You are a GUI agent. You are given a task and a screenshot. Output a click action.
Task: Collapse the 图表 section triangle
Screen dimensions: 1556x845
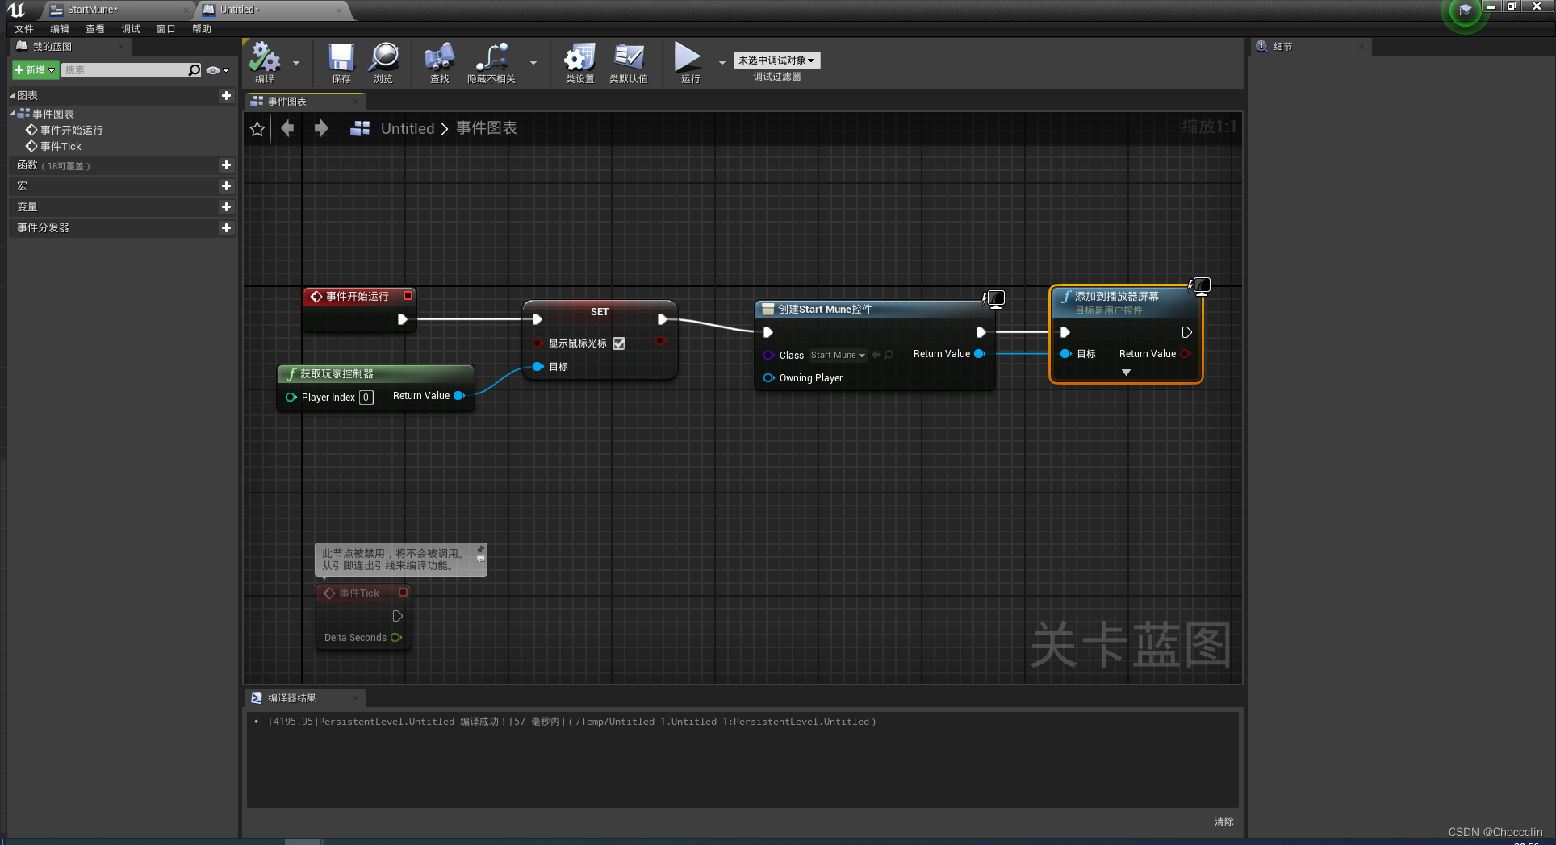[12, 95]
